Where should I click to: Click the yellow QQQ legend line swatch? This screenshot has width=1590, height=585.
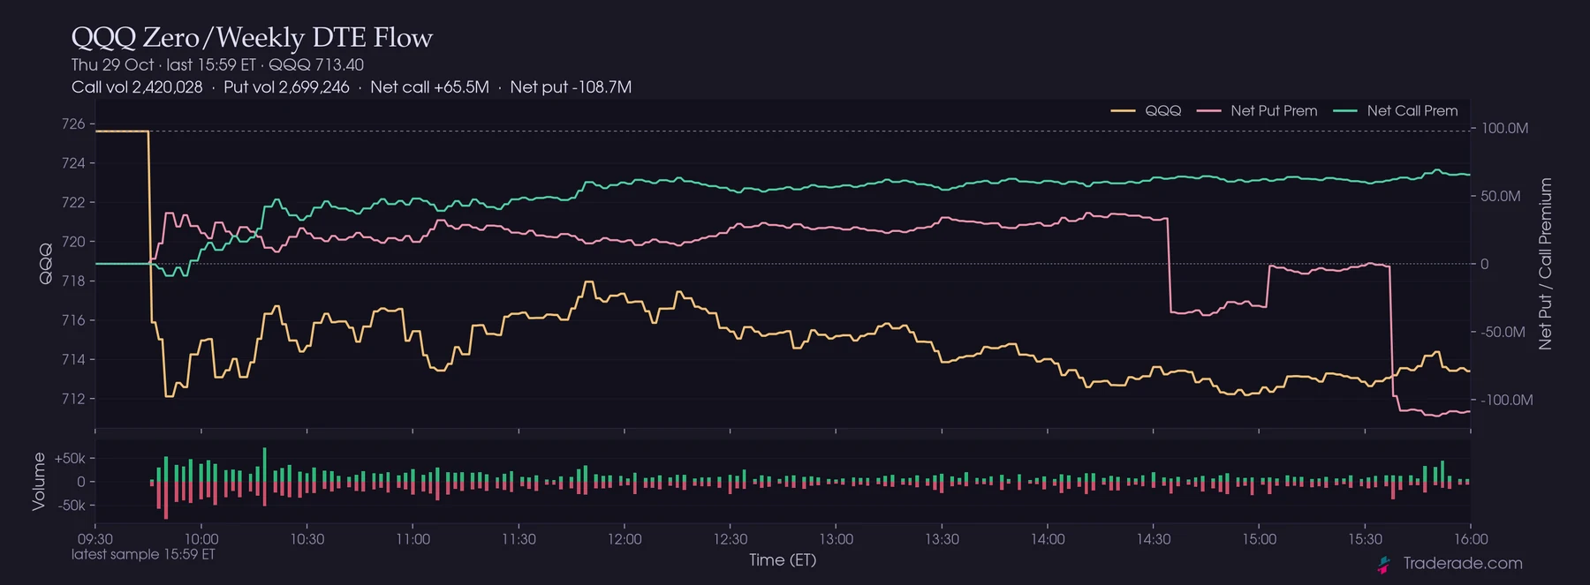coord(1123,111)
